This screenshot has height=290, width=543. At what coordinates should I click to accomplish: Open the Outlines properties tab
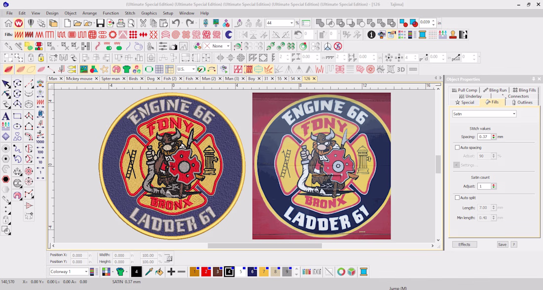coord(522,103)
